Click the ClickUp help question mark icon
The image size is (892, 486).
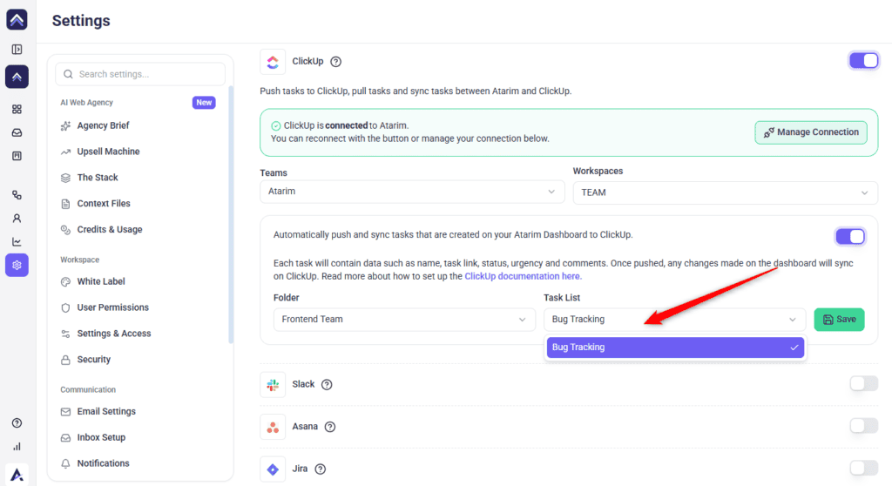click(x=335, y=62)
